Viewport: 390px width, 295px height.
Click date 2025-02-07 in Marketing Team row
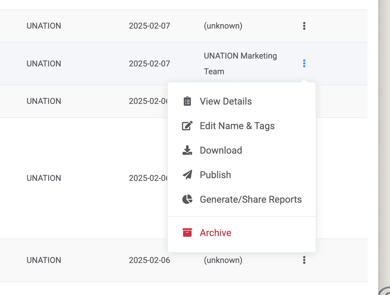149,64
